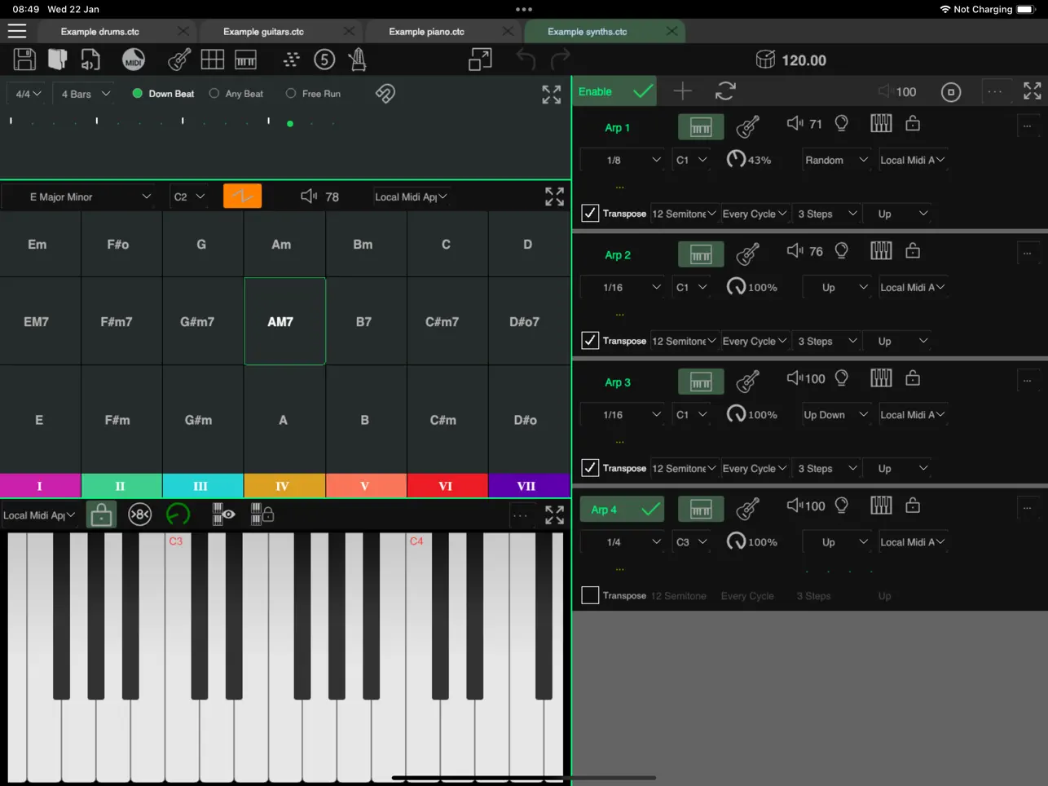Open the hamburger main menu
This screenshot has width=1048, height=786.
(17, 31)
